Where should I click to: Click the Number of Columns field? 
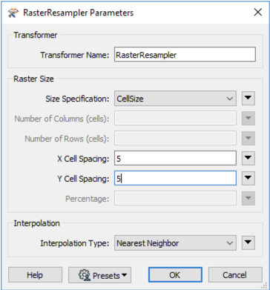[175, 119]
